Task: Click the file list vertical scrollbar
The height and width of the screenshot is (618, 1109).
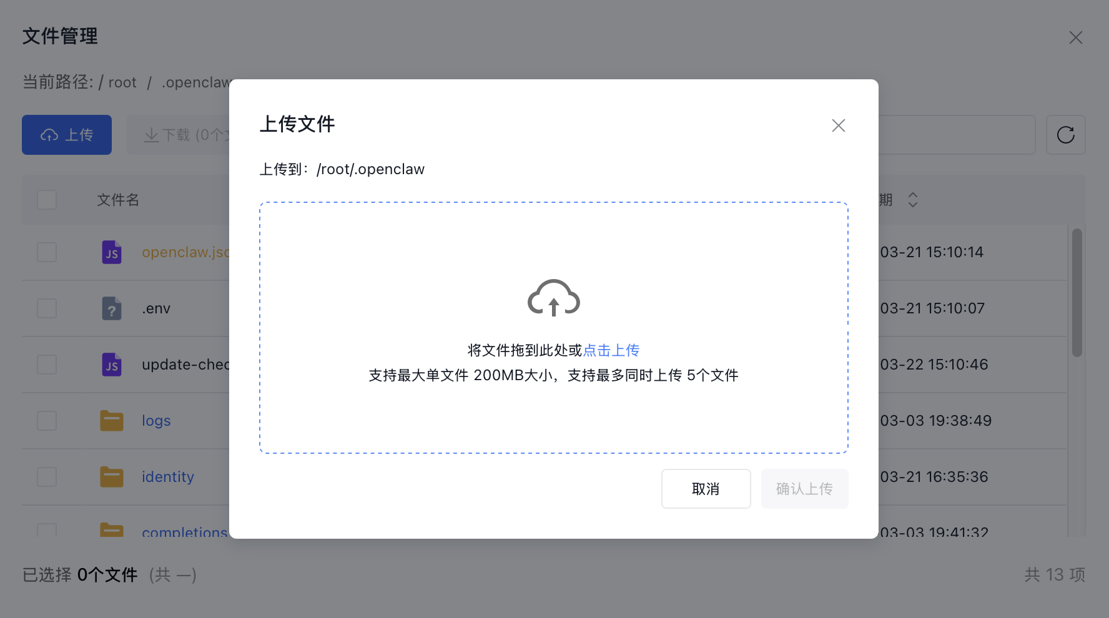Action: (x=1077, y=293)
